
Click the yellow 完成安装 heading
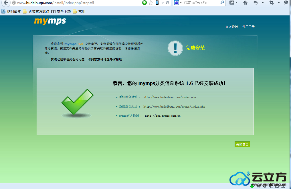click(195, 48)
